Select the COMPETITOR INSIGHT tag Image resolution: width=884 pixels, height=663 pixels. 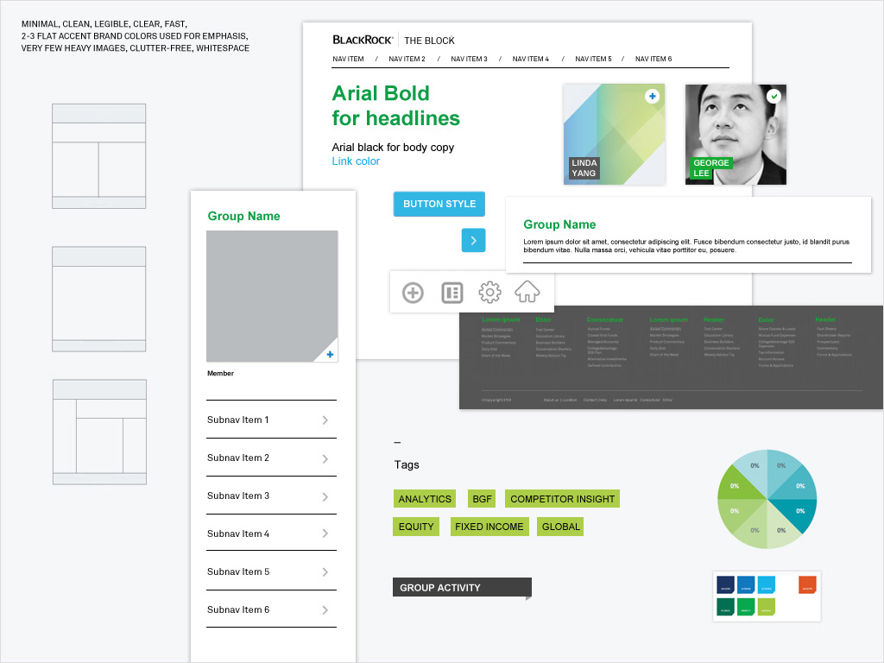pyautogui.click(x=562, y=499)
